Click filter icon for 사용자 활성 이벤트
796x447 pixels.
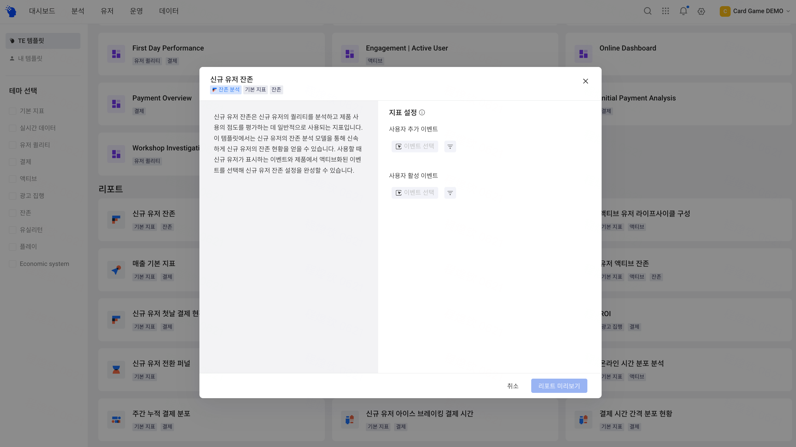(x=450, y=193)
